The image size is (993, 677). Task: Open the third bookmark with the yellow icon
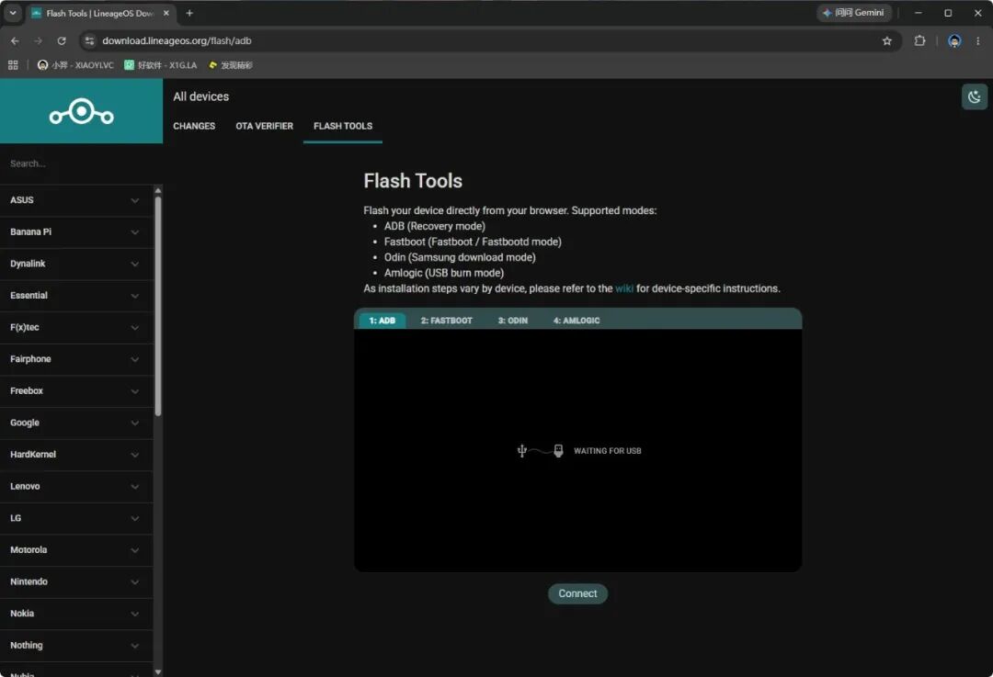click(x=231, y=65)
